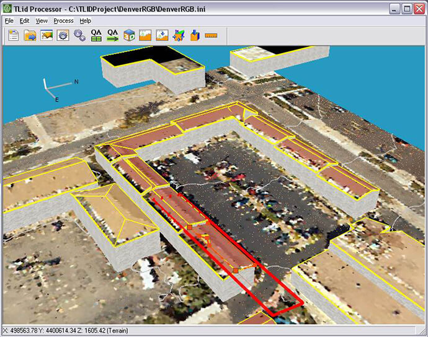Click the new project document icon

14,36
